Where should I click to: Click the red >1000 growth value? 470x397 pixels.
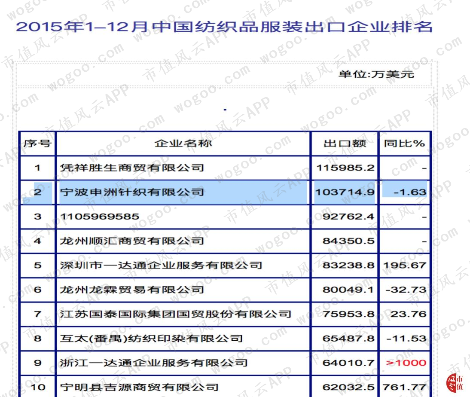[406, 363]
